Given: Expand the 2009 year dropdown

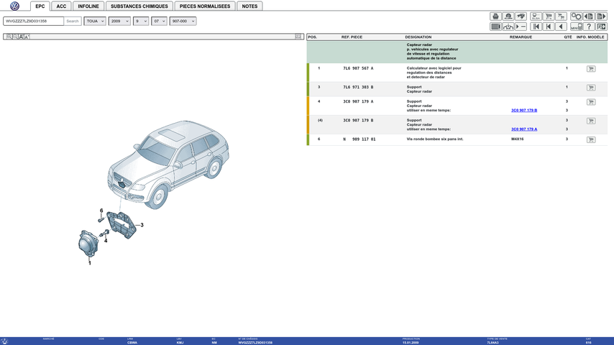Looking at the screenshot, I should 119,21.
